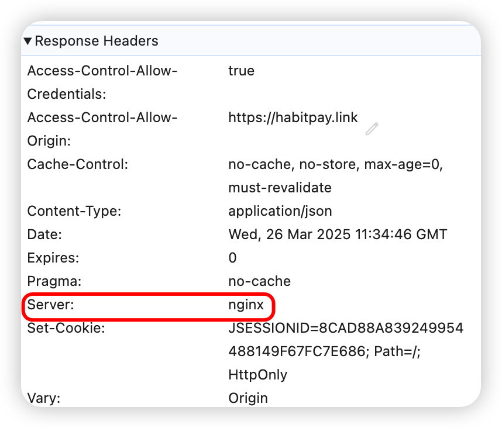Select the Cache-Control header name
The width and height of the screenshot is (502, 428).
(x=77, y=164)
